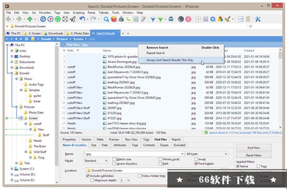Enable the Ignore diacritics checkbox
Screen dimensions: 287x189
[114, 164]
